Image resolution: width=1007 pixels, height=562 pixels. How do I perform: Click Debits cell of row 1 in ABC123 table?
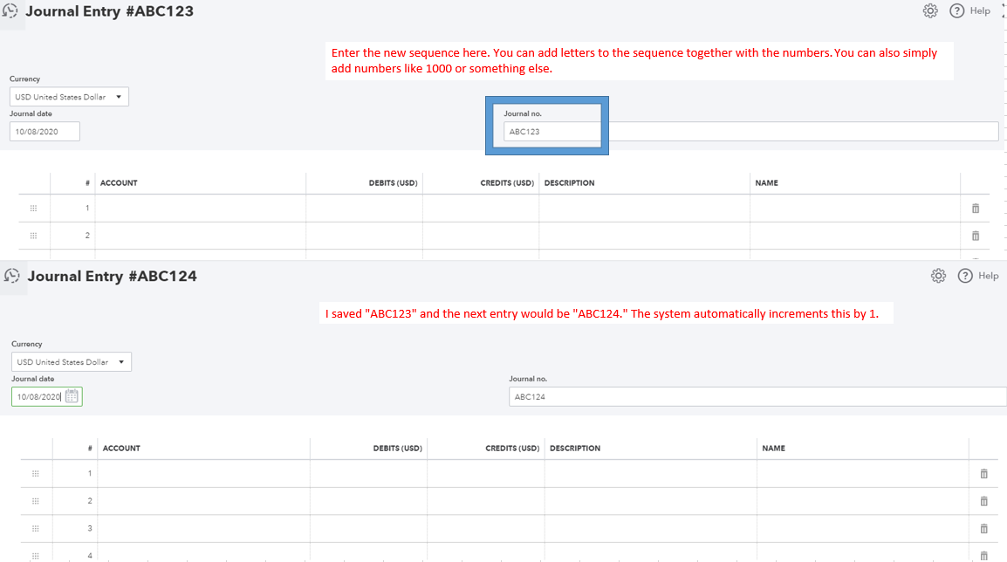[x=364, y=208]
